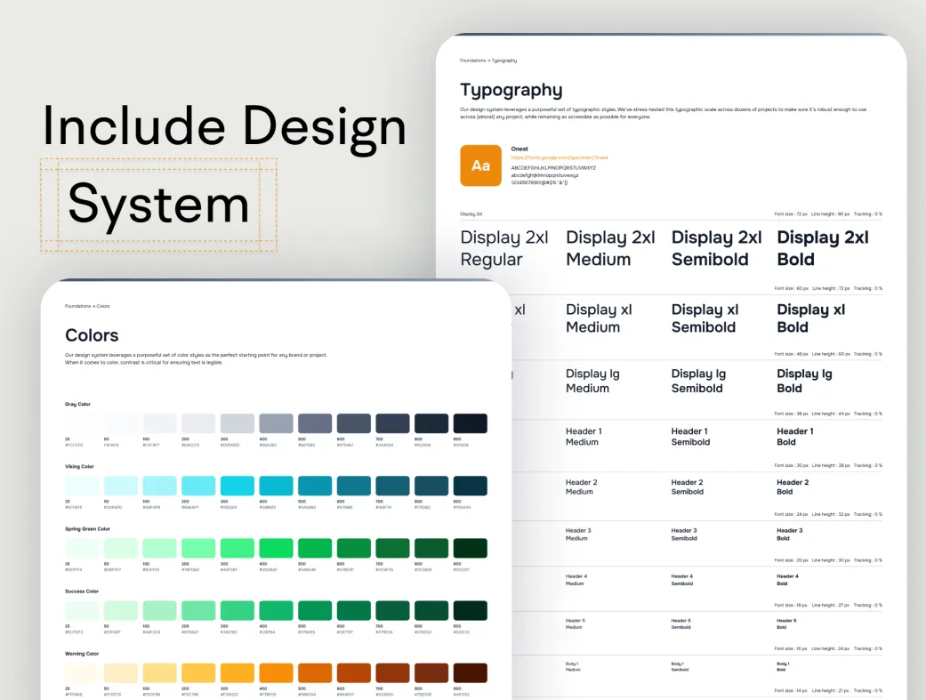Click the Warning Color 600 swatch

pyautogui.click(x=354, y=672)
